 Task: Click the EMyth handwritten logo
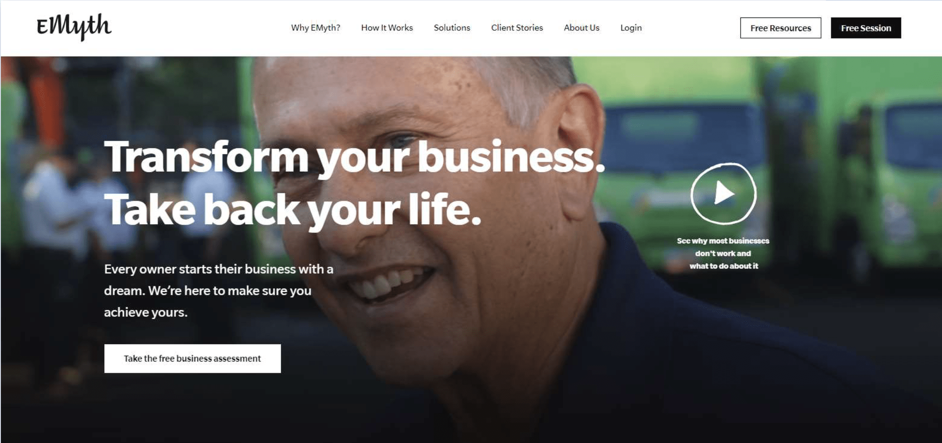pyautogui.click(x=74, y=27)
